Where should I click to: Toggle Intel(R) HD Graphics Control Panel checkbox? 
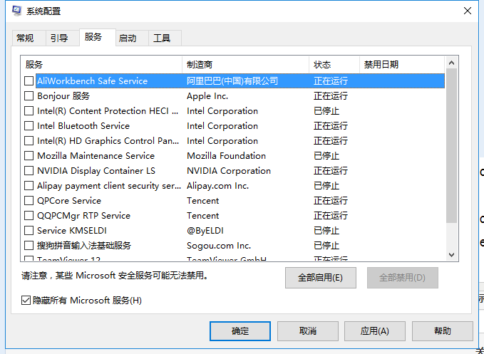click(x=29, y=140)
